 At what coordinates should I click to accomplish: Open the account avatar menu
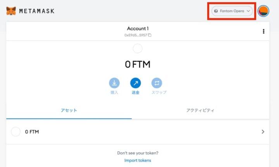263,11
